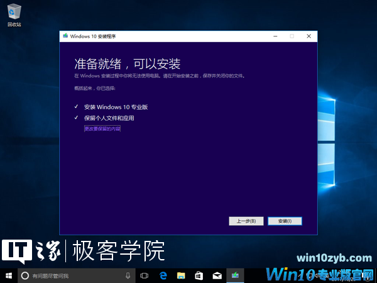The width and height of the screenshot is (377, 283).
Task: Click the 安装(I) install button
Action: point(285,221)
